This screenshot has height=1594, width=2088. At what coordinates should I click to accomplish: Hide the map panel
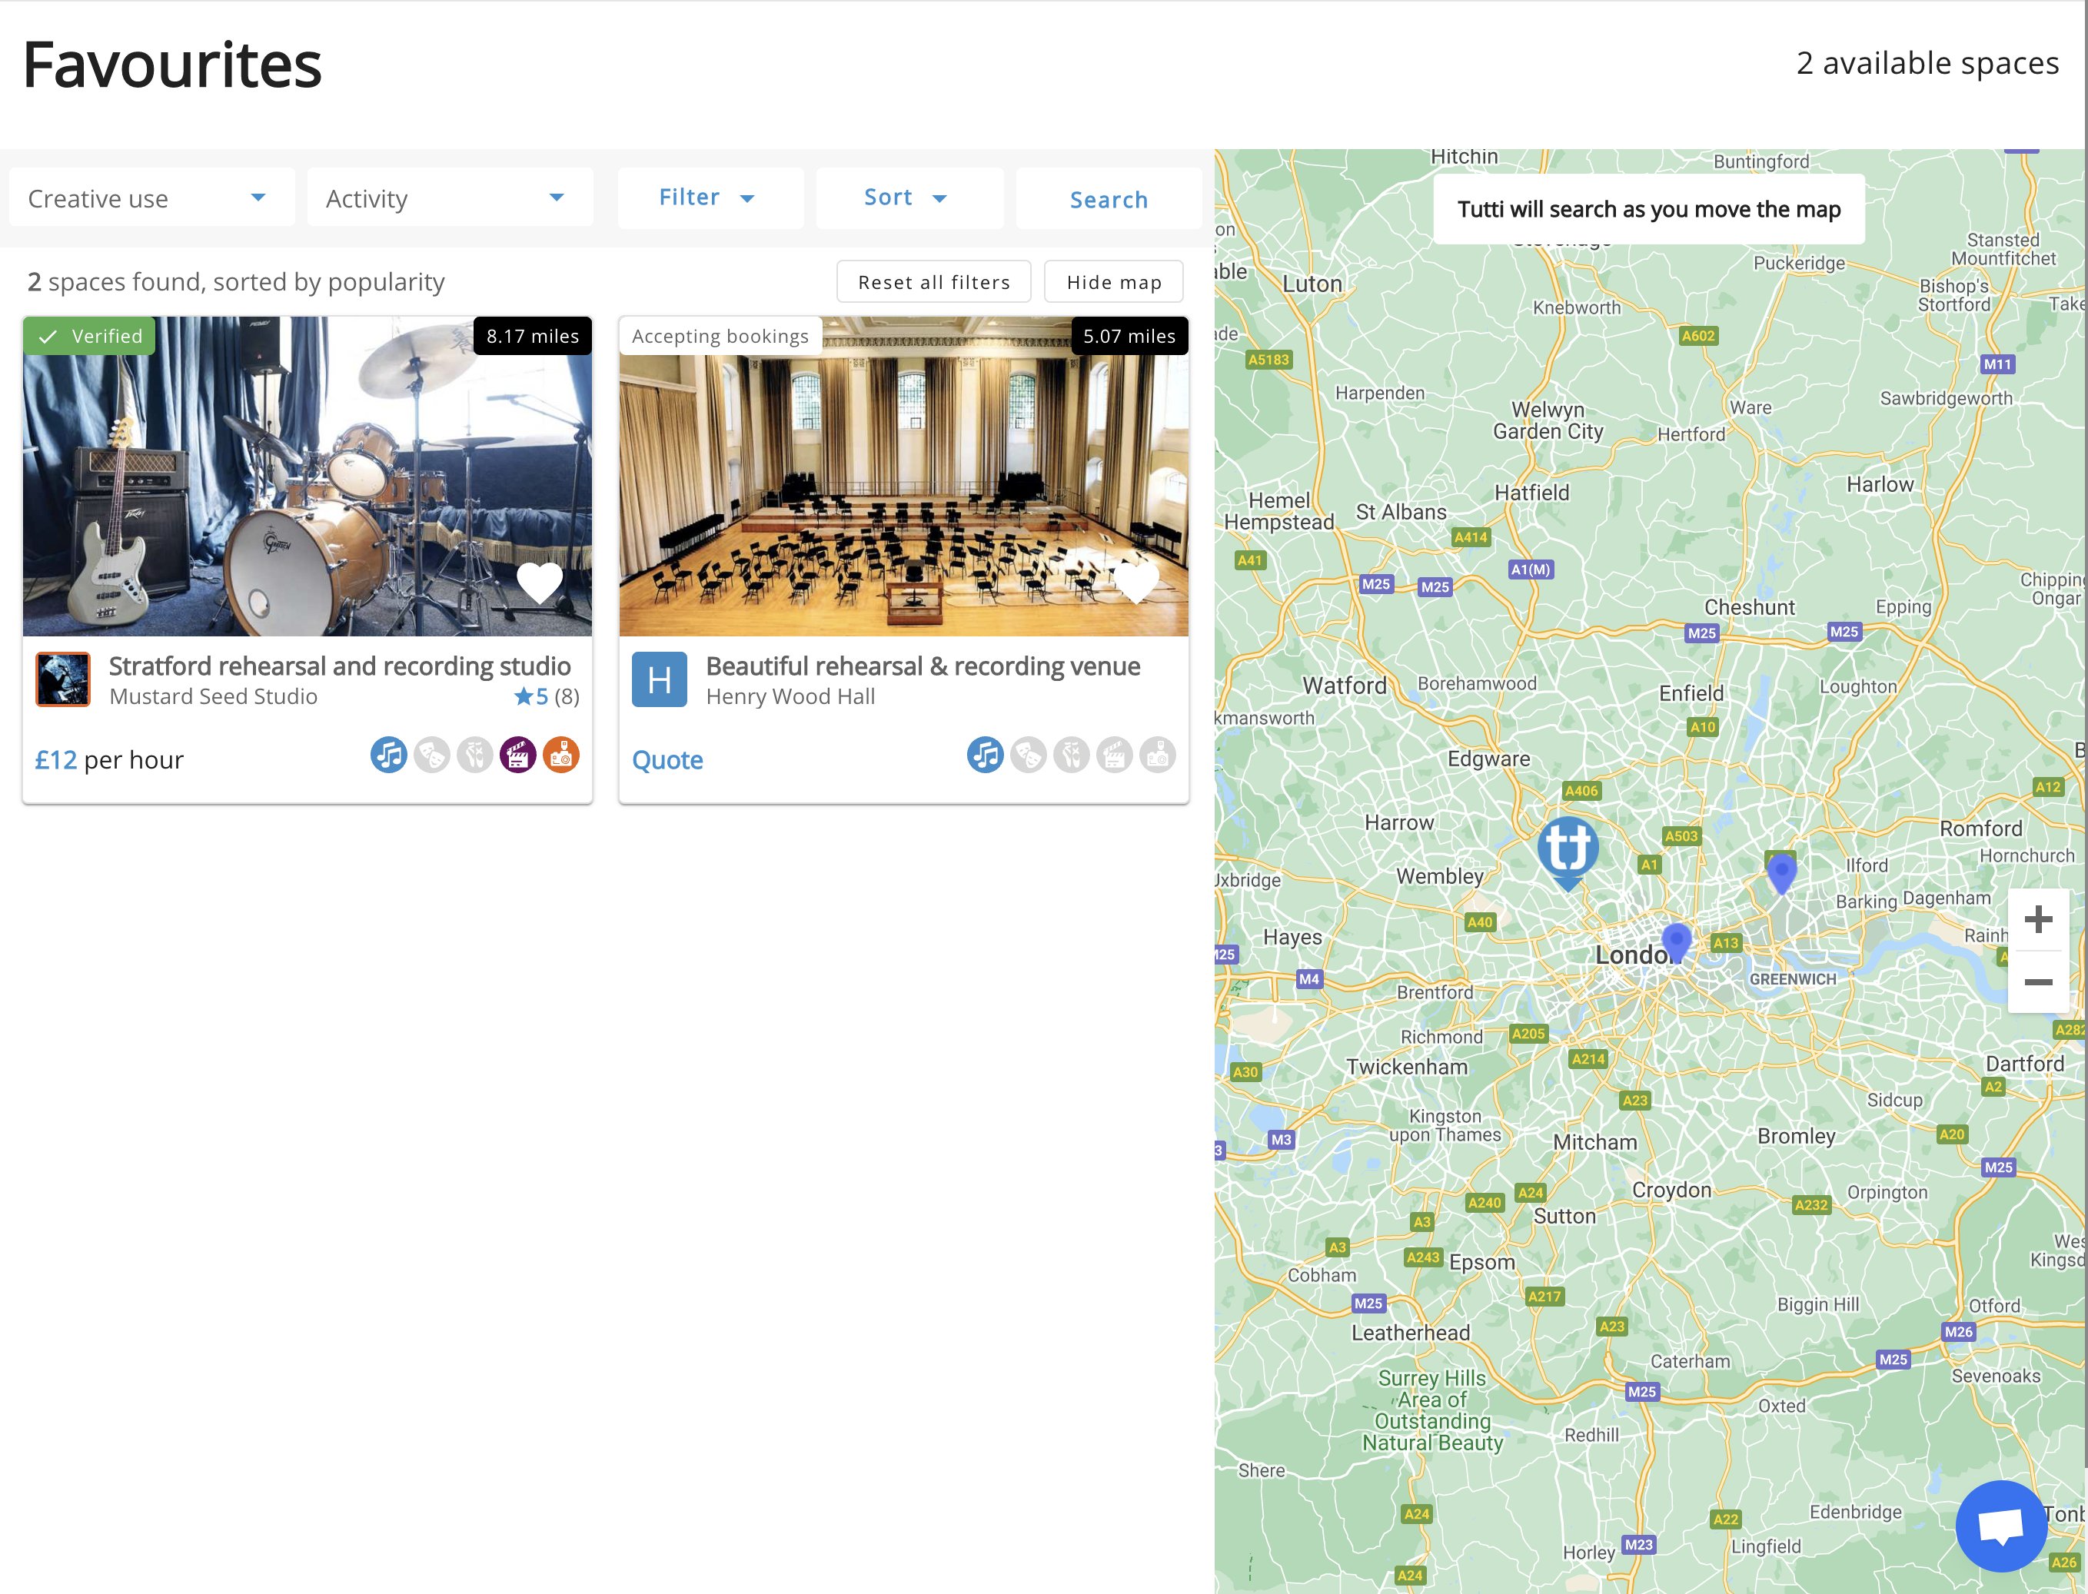click(1113, 282)
